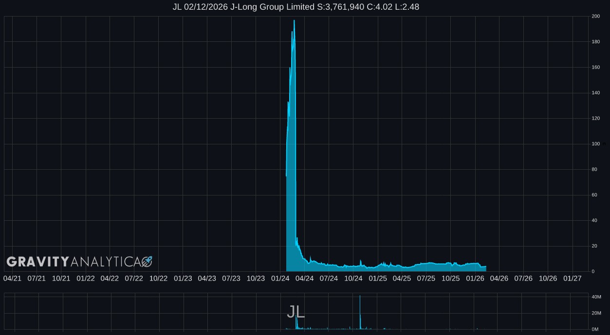Click the 40M label on volume axis
This screenshot has width=610, height=335.
click(596, 297)
